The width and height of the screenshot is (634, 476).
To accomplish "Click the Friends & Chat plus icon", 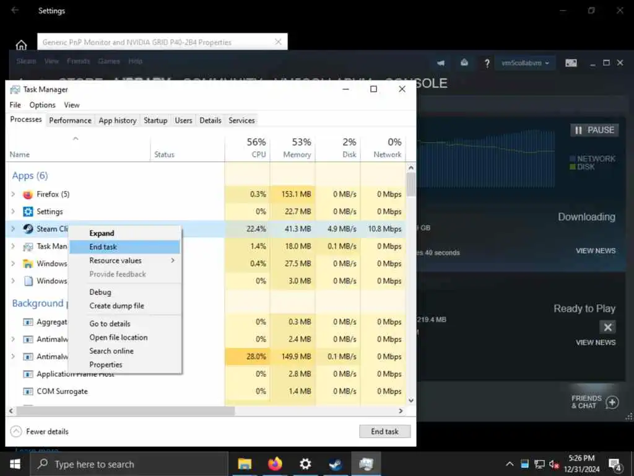I will tap(612, 402).
